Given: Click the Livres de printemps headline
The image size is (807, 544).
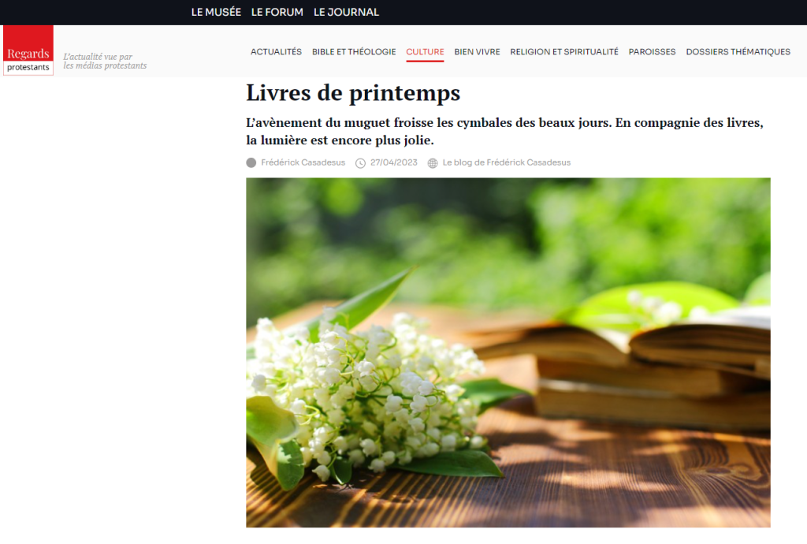Looking at the screenshot, I should [x=353, y=93].
